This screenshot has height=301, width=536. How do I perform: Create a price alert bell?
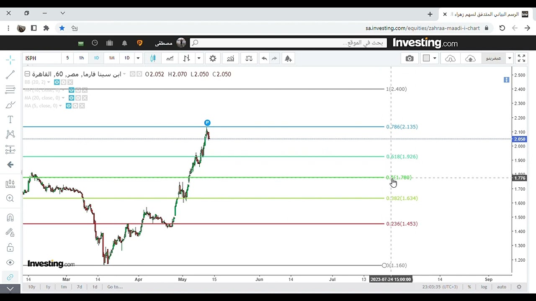pos(288,59)
